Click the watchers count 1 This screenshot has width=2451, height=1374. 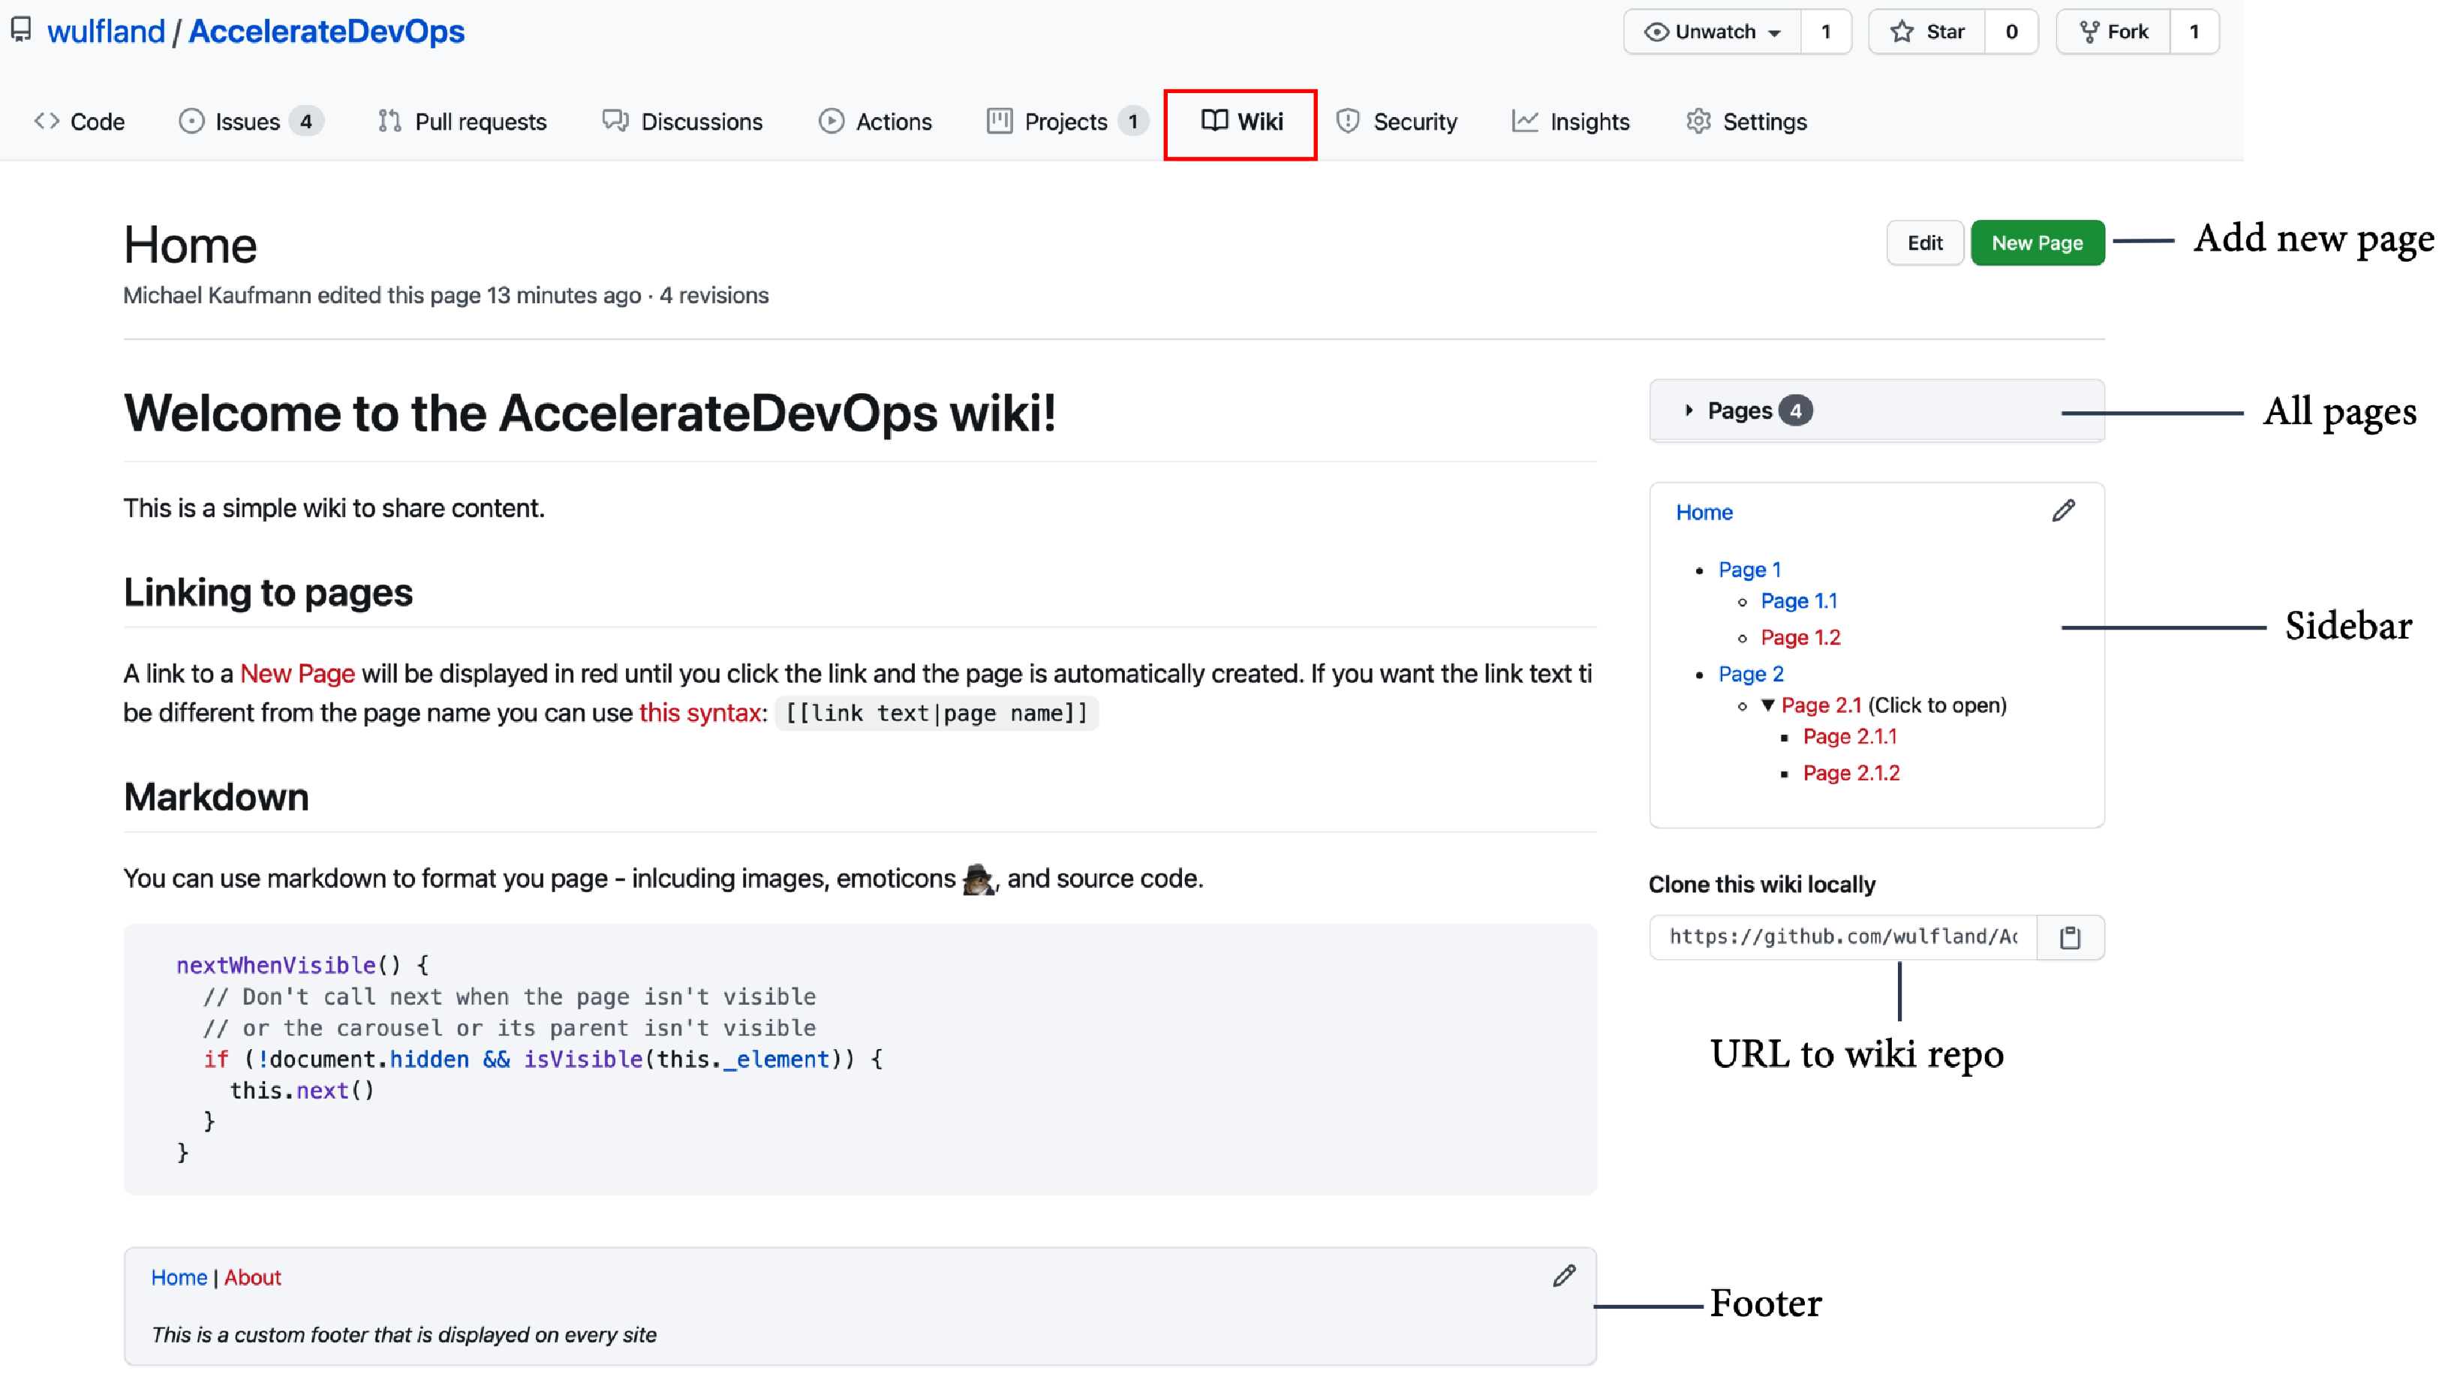pyautogui.click(x=1826, y=32)
